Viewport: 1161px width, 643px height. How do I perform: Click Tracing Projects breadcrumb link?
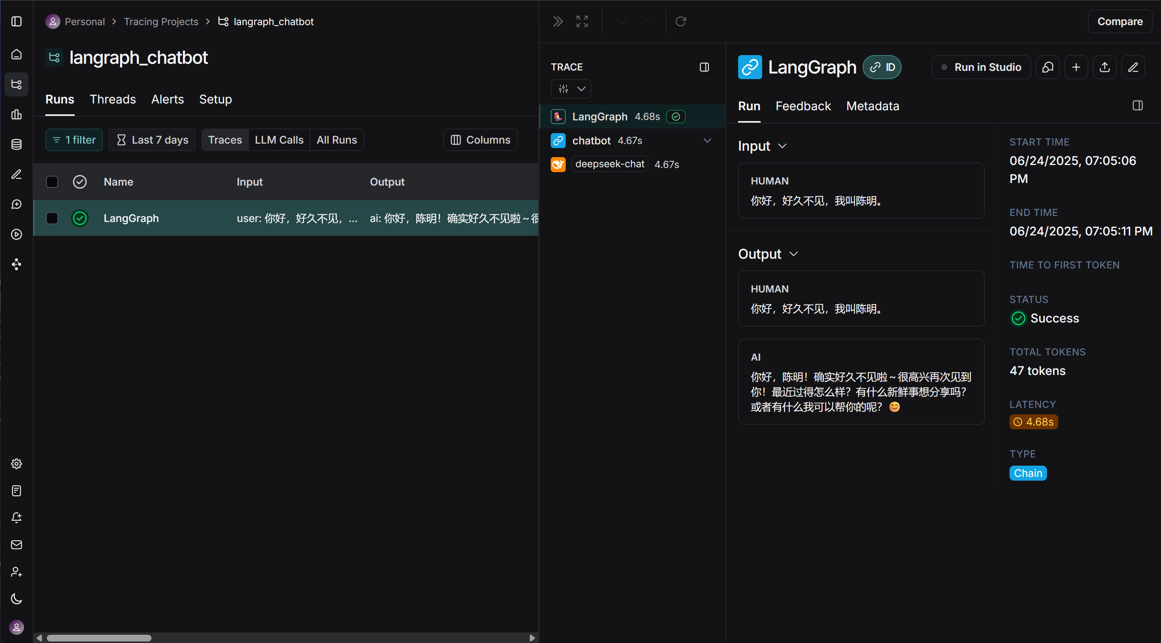point(161,21)
